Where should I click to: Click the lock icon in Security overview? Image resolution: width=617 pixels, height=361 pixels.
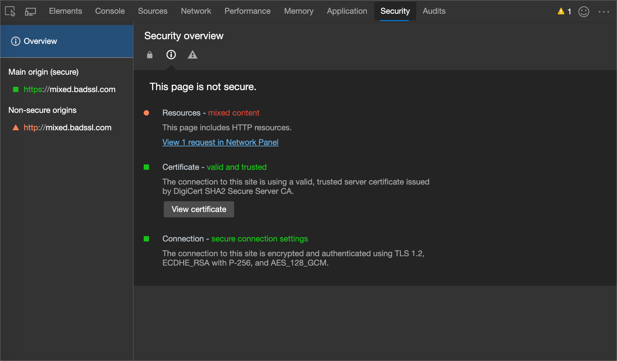coord(150,55)
